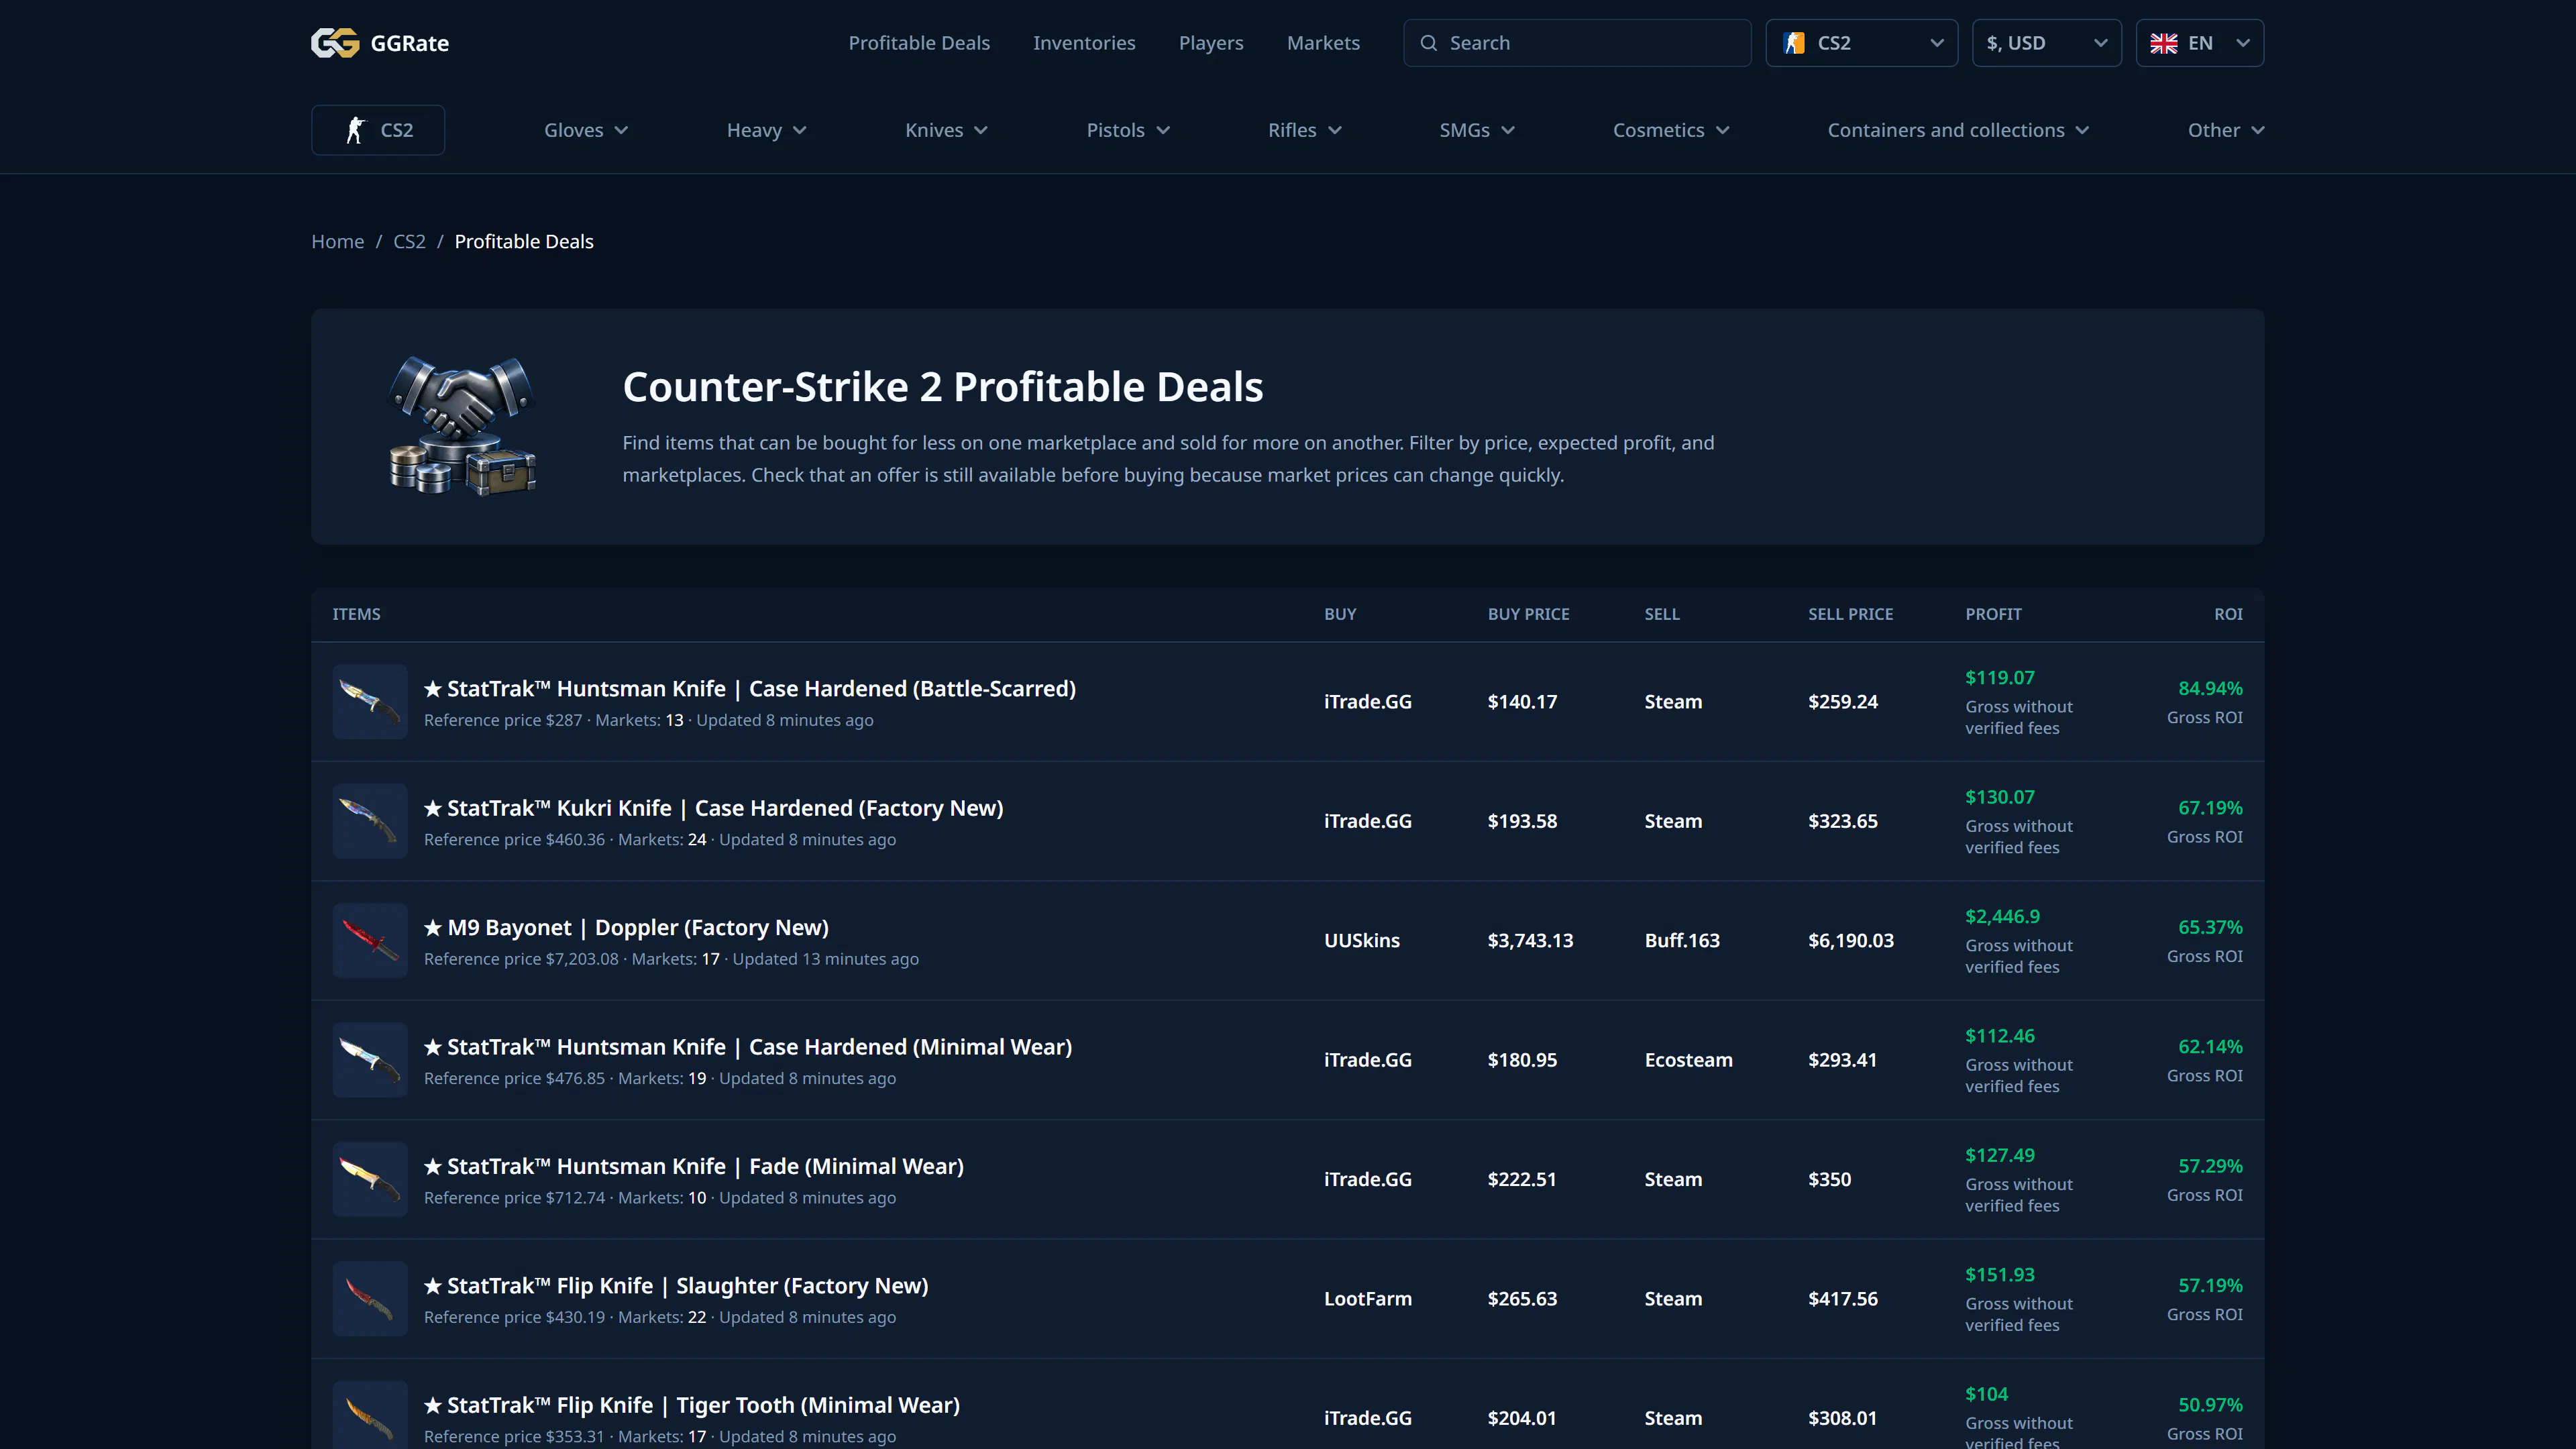
Task: Click the search magnifier icon
Action: point(1429,43)
